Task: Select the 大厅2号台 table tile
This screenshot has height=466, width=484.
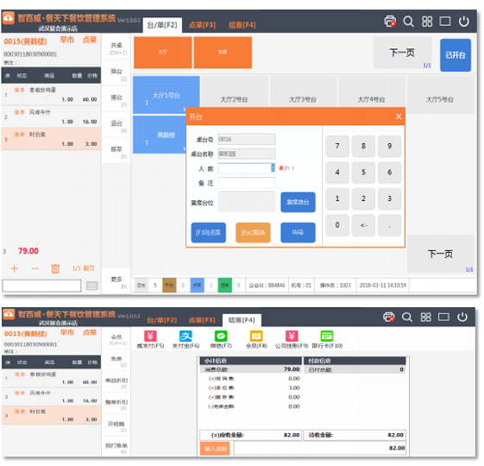Action: 234,94
